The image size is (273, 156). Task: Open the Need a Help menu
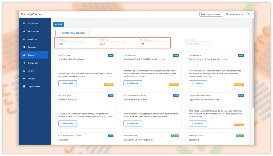click(234, 14)
